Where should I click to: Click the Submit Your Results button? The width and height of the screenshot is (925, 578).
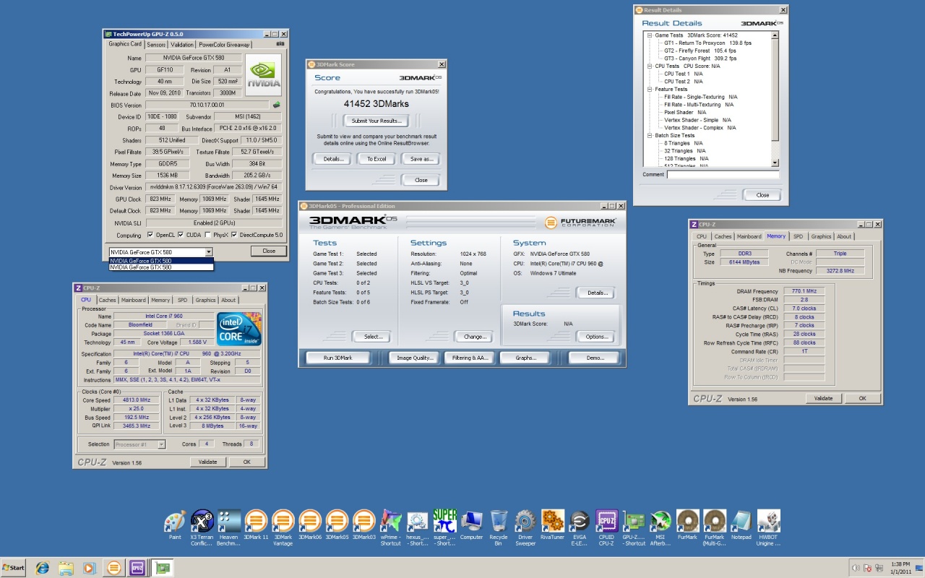click(x=376, y=121)
